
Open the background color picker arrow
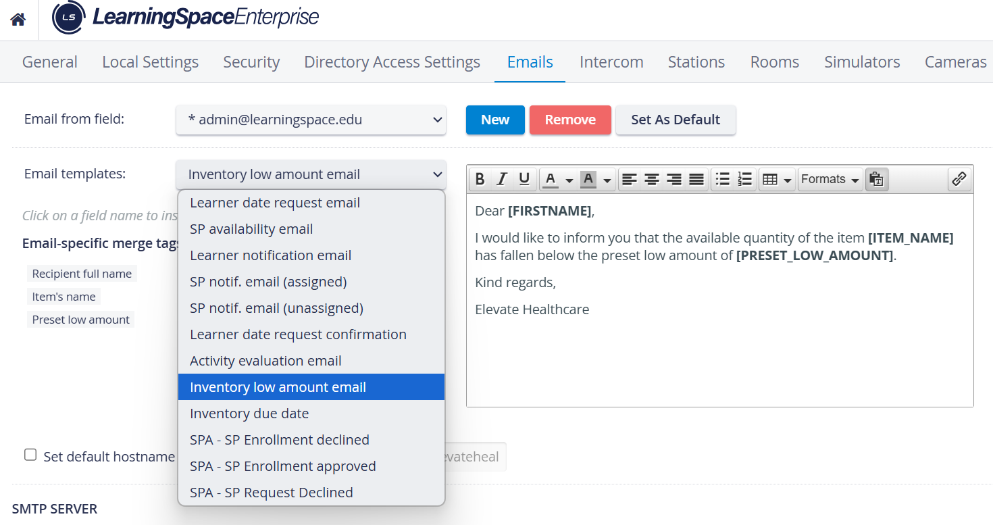point(607,180)
